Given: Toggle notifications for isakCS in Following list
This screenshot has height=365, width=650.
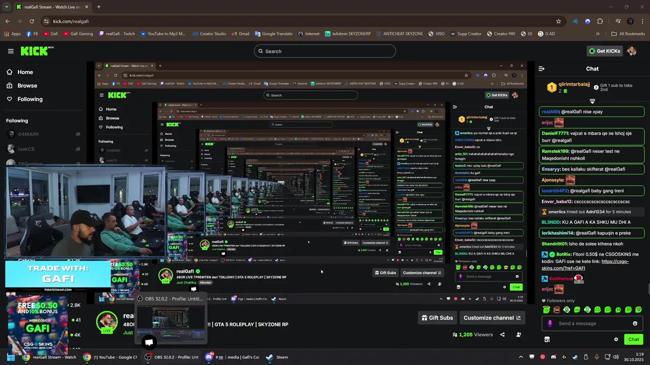Looking at the screenshot, I should click(x=78, y=149).
